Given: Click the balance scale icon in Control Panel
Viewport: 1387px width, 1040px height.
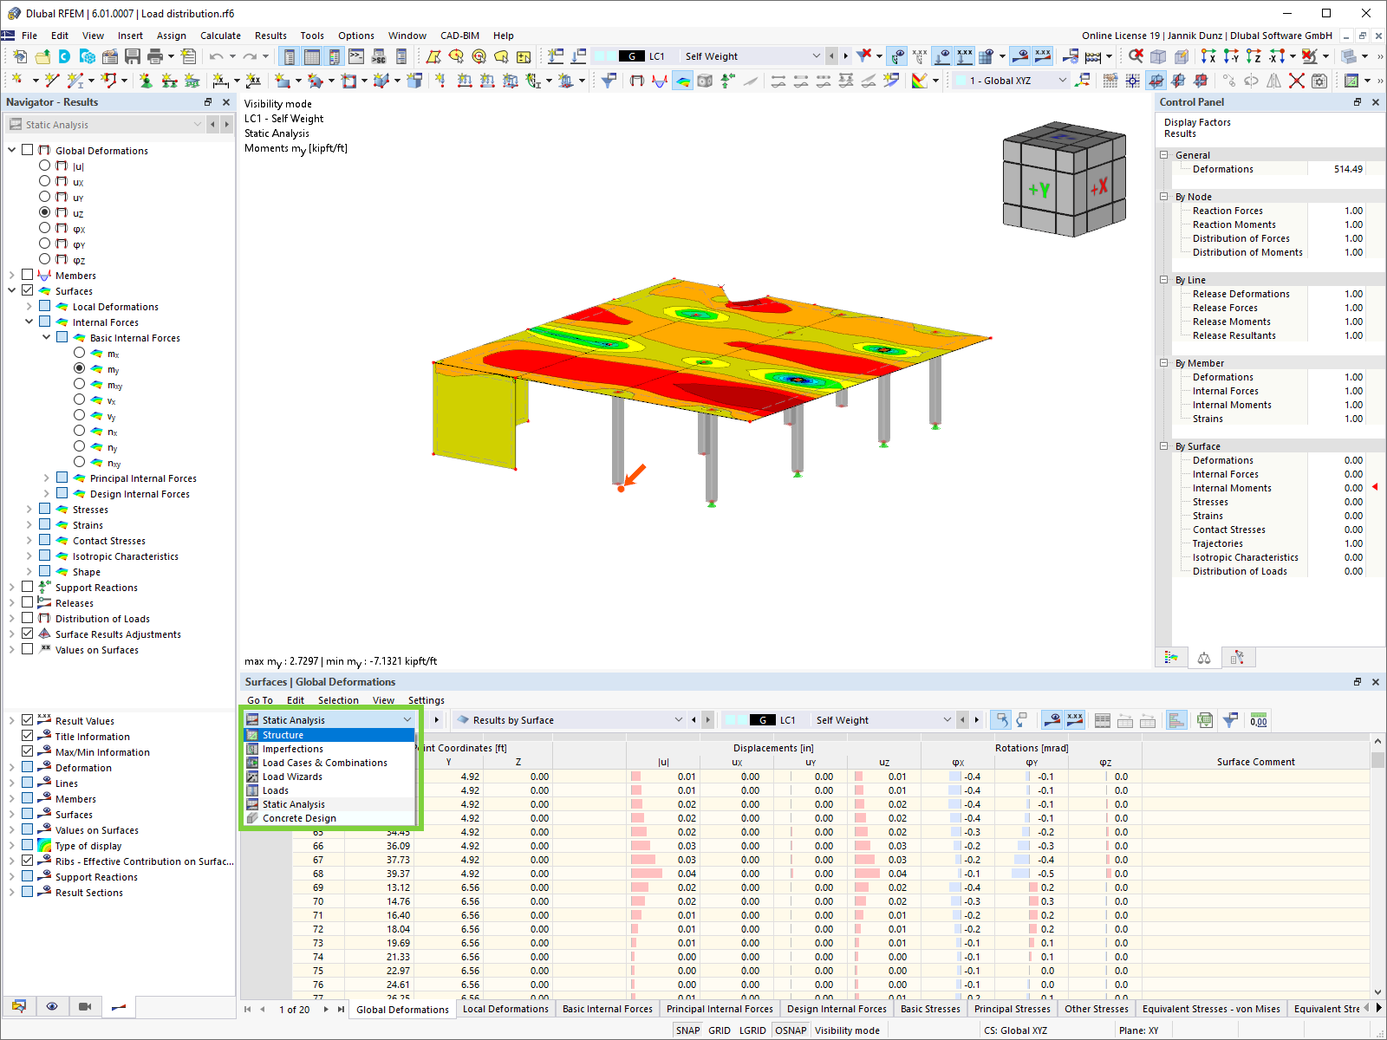Looking at the screenshot, I should tap(1204, 658).
